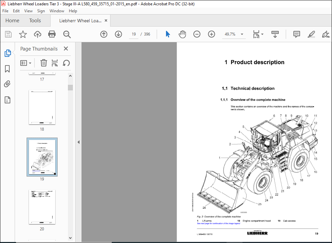Screen dimensions: 332x243
Task: Select the page 20 thumbnail
Action: tap(42, 207)
